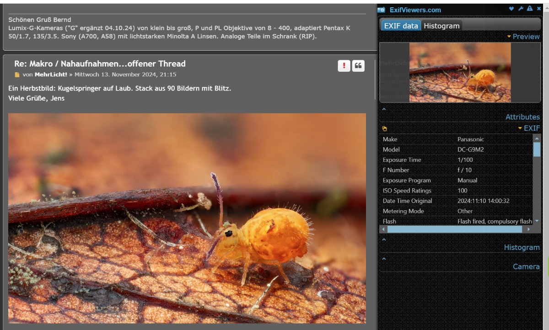Click the warning triangle icon in panel header
This screenshot has width=549, height=330.
point(530,9)
